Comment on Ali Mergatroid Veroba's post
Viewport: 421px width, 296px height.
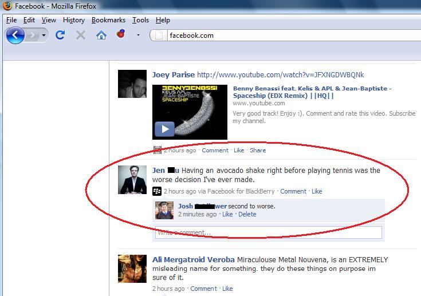click(203, 289)
